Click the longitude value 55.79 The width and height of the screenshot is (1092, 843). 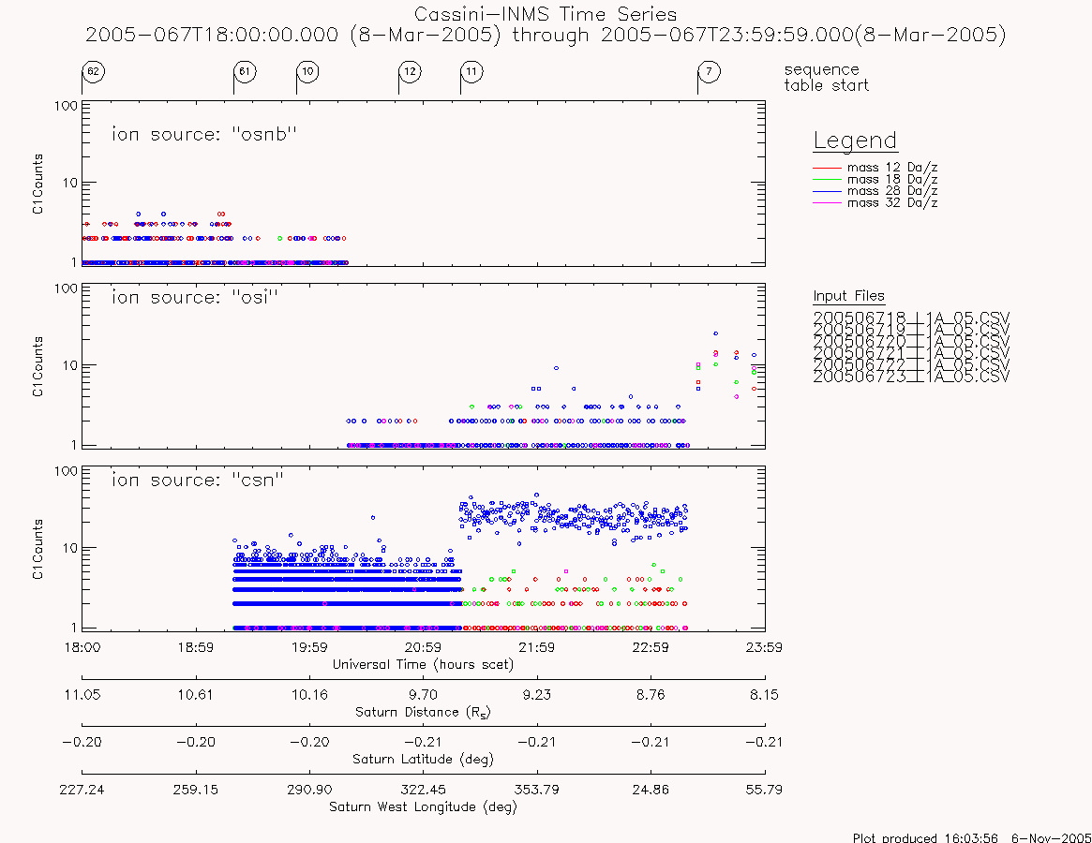coord(764,791)
